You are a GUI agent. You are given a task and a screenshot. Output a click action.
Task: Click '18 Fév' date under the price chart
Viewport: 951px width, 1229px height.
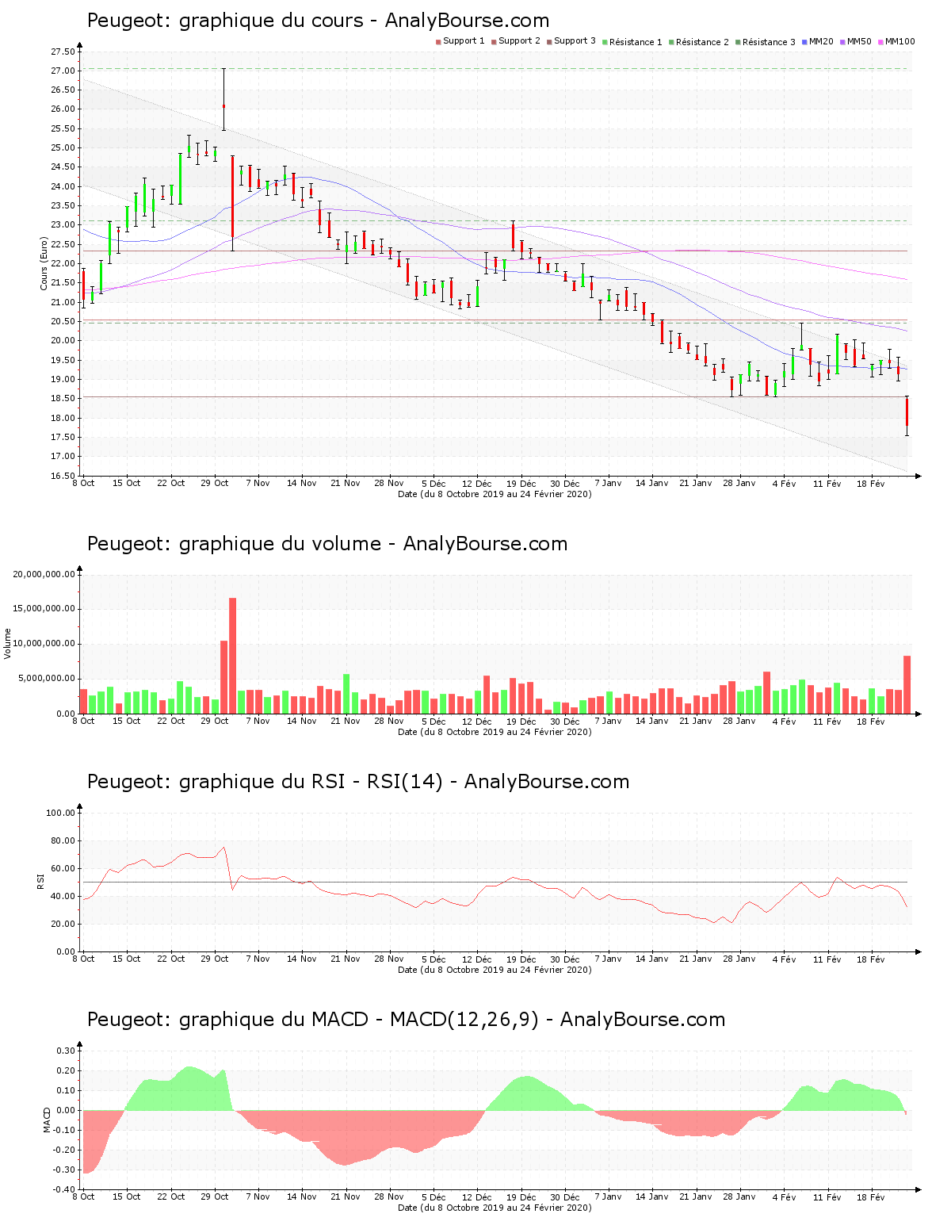coord(870,483)
